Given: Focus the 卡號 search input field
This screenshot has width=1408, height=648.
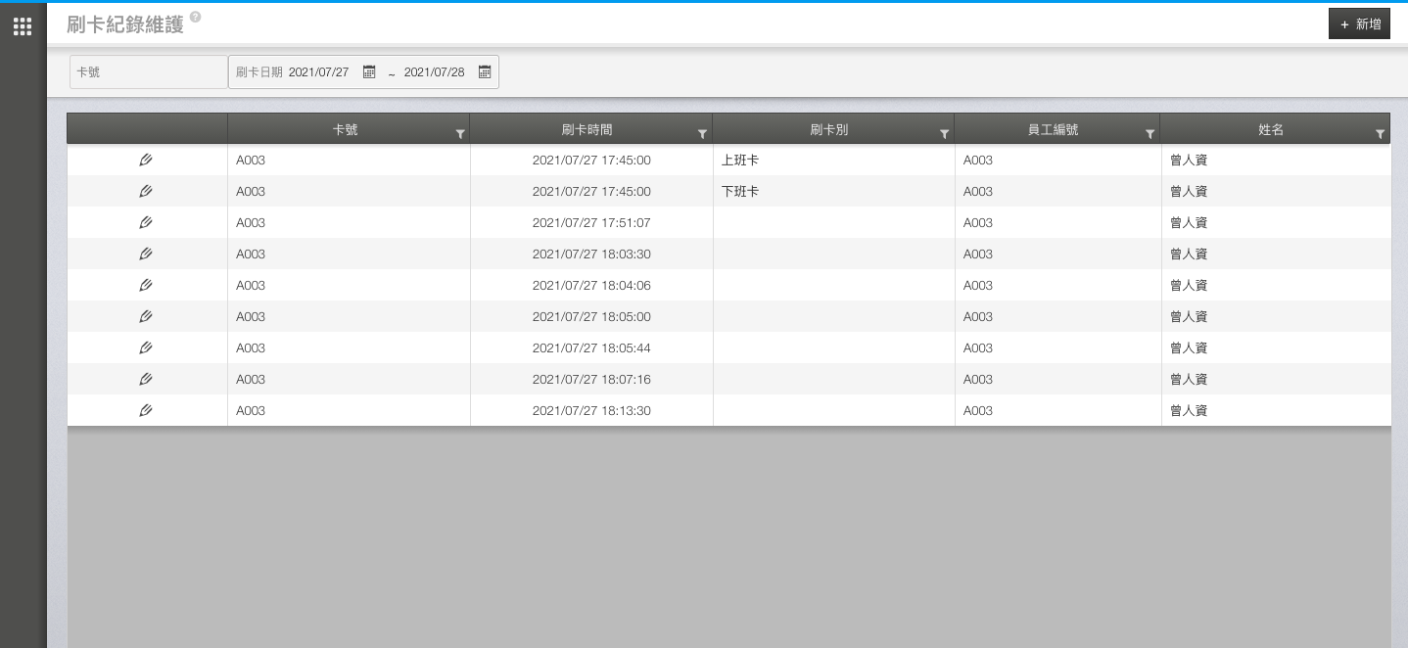Looking at the screenshot, I should click(149, 72).
